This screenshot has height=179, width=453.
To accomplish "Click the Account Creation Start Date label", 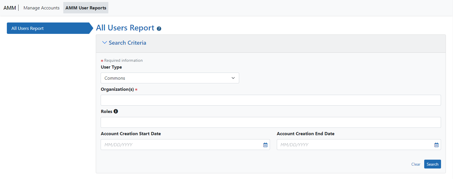I will click(131, 134).
